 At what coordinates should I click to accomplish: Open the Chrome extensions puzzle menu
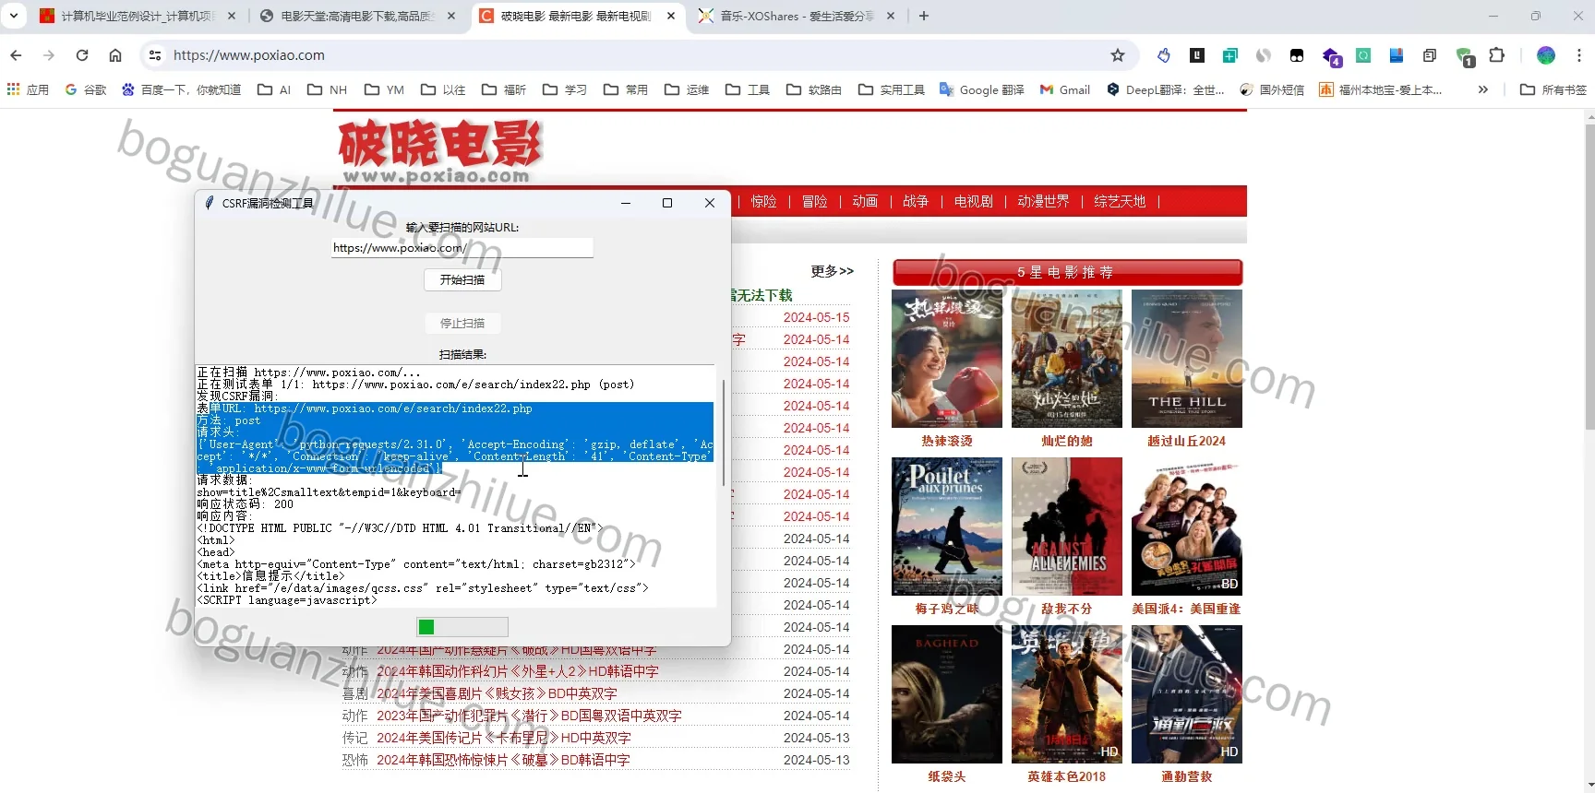tap(1497, 55)
